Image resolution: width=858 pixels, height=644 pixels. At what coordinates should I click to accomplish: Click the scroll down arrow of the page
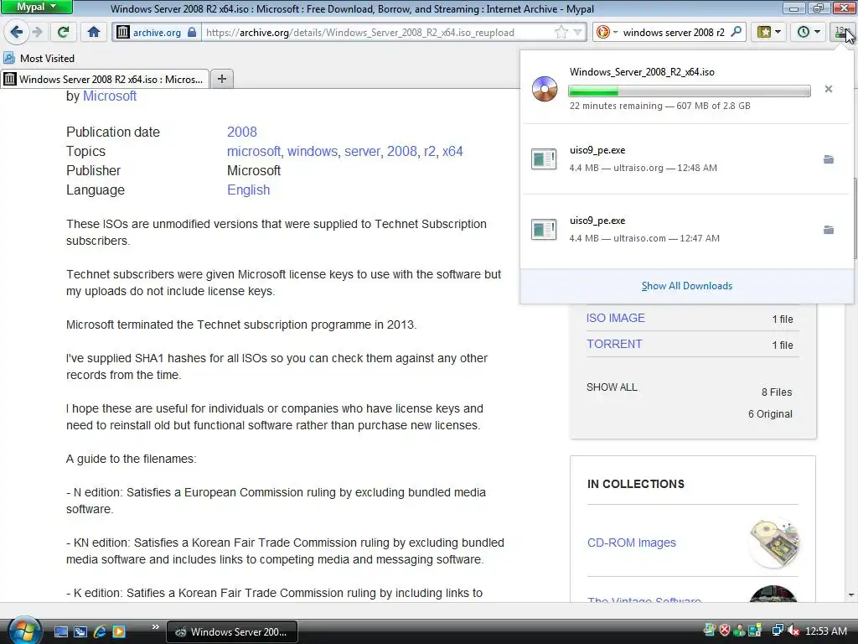point(851,595)
